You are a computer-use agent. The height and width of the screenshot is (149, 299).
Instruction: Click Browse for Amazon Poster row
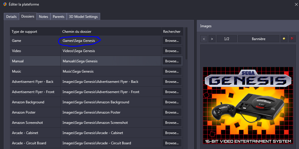point(172,112)
